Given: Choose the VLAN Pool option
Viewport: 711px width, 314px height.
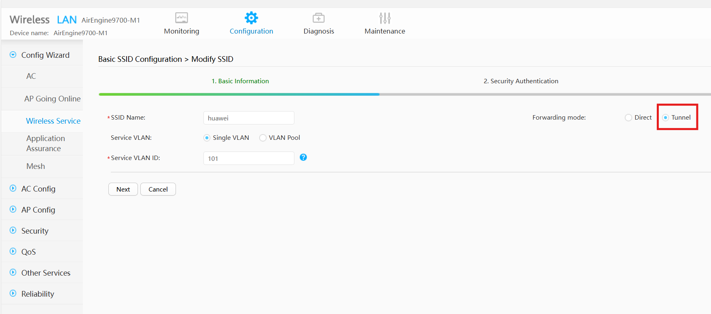Looking at the screenshot, I should point(263,138).
